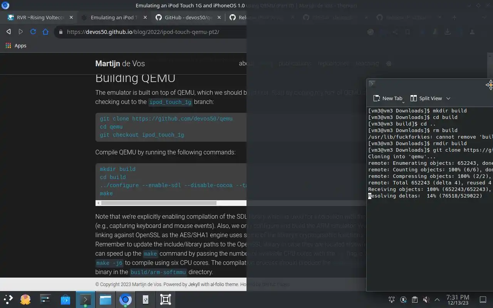Click the downloads icon in browser toolbar
Screen dimensions: 493x308
click(x=448, y=32)
